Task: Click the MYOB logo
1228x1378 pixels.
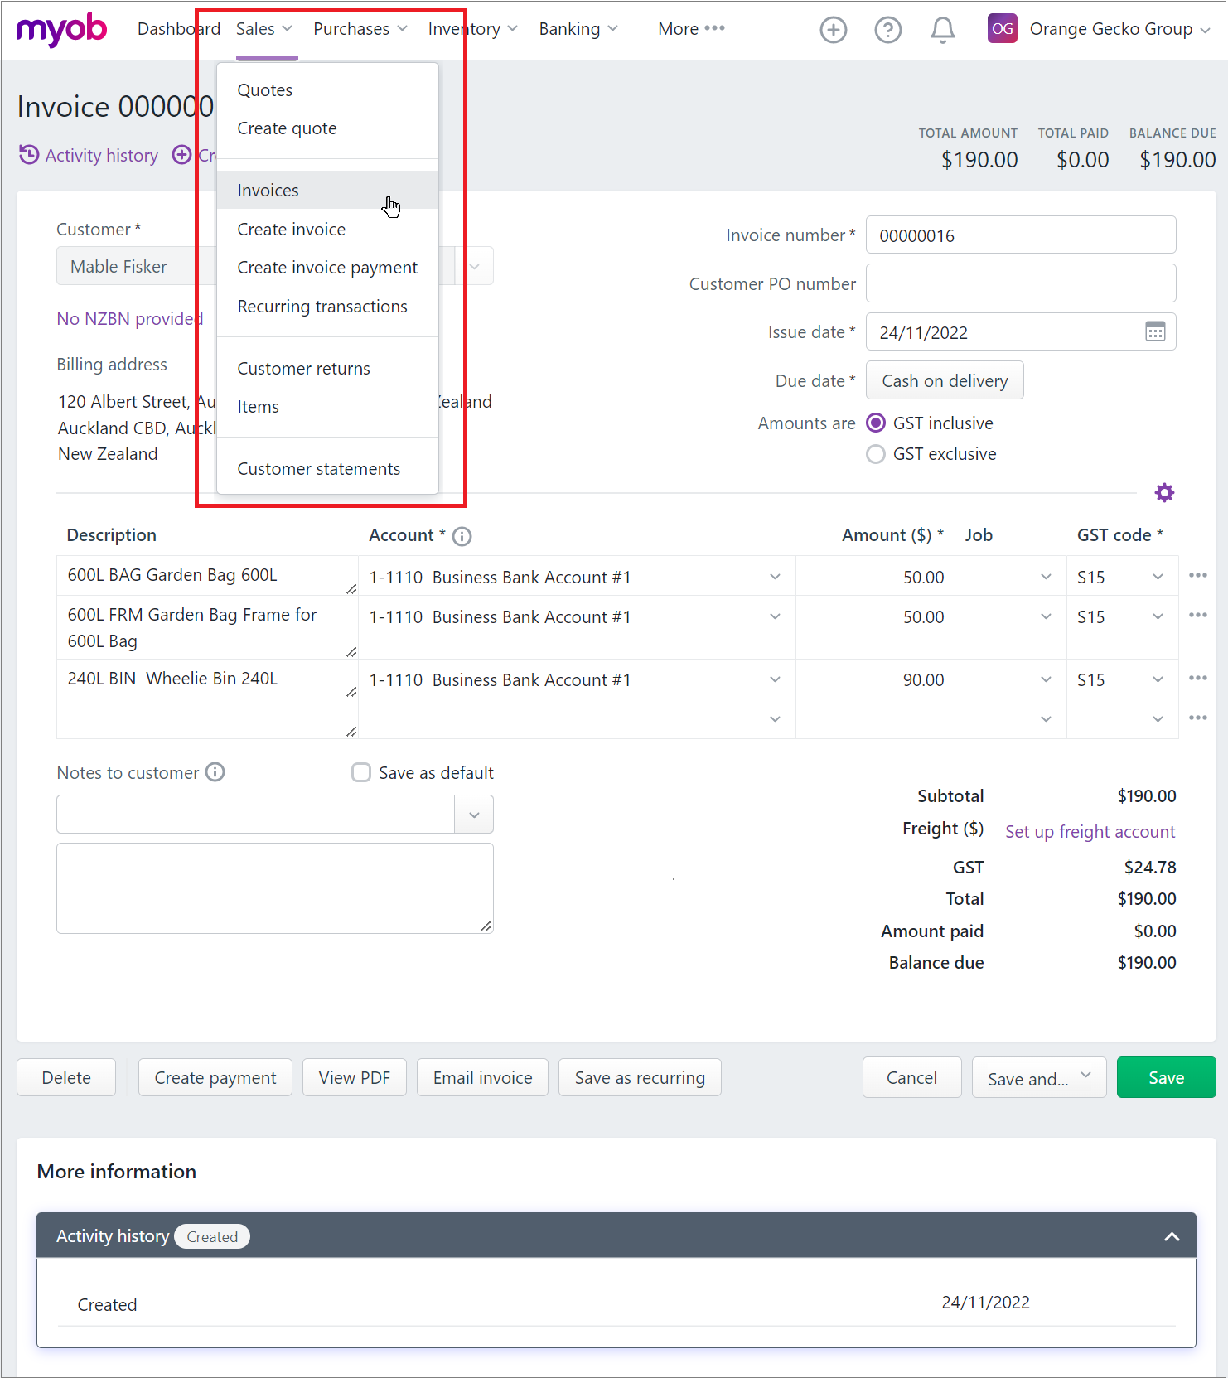Action: click(61, 30)
